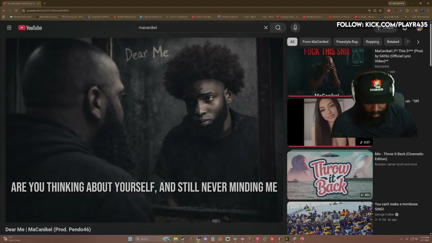Viewport: 432px width, 243px height.
Task: Open Ask Gemini in the browser
Action: point(397,3)
